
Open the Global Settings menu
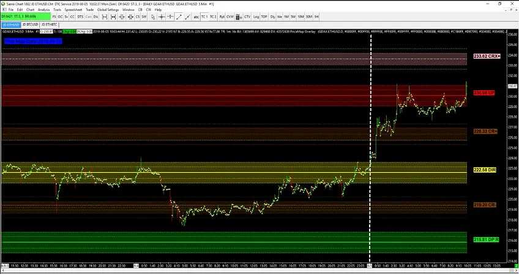coord(108,10)
